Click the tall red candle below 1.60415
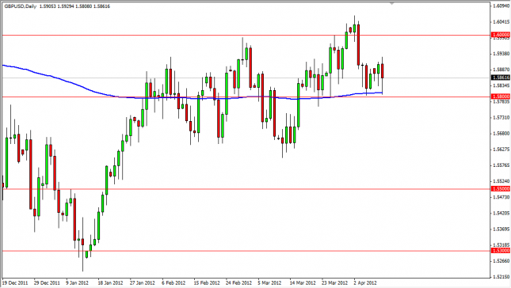Viewport: 511px width, 288px height. coord(358,44)
